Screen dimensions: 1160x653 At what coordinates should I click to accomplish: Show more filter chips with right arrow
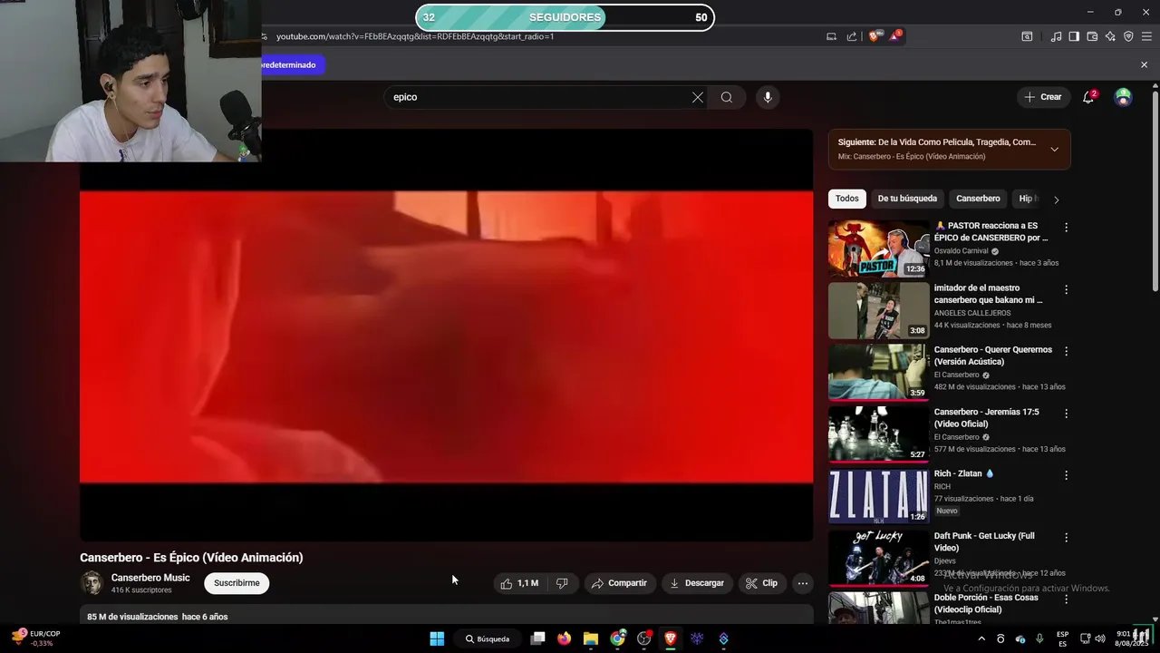1056,200
